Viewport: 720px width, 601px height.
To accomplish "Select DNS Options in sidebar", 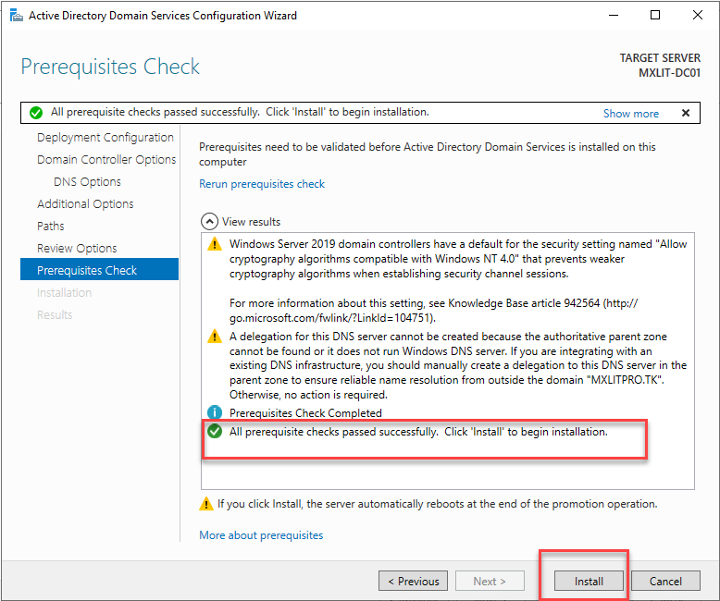I will 87,182.
